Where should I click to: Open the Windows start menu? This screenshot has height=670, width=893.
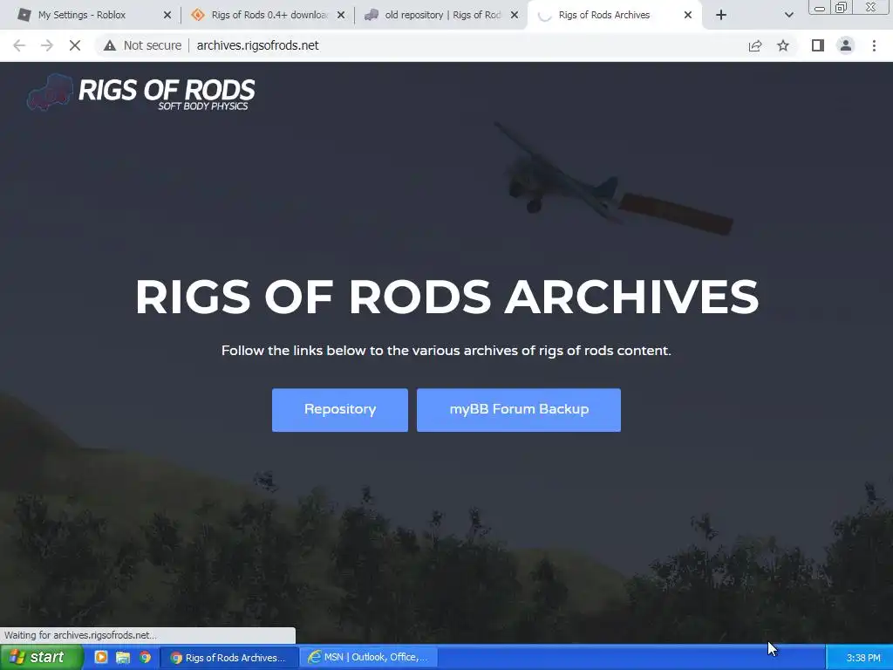click(40, 658)
